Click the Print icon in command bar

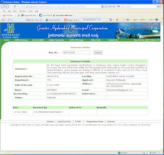pos(128,20)
